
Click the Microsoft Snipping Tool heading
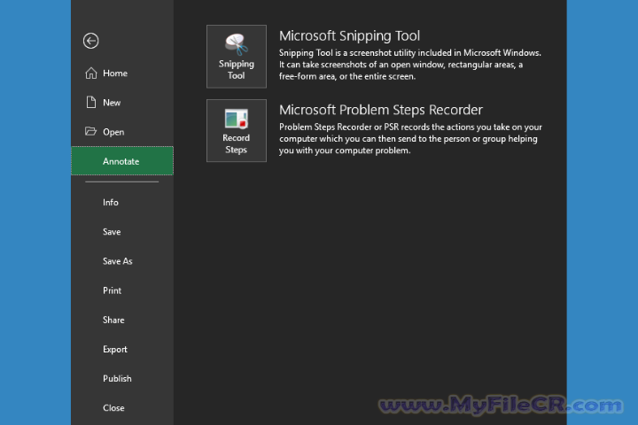[349, 36]
